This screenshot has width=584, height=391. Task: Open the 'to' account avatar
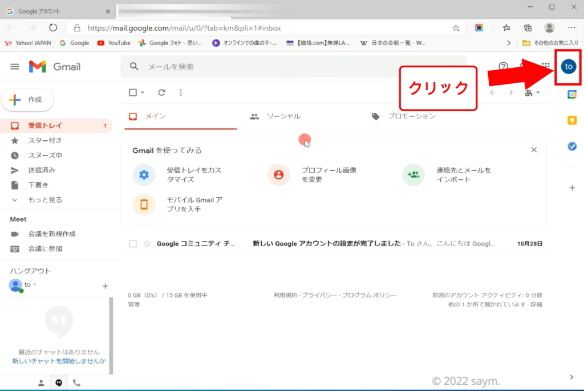(x=568, y=67)
